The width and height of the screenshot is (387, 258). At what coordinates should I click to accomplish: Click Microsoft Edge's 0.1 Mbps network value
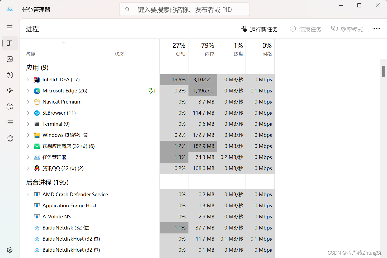tap(261, 91)
